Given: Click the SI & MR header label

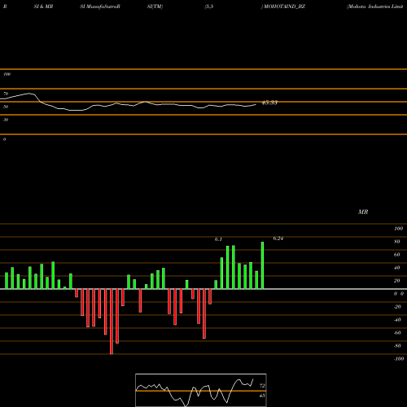Looking at the screenshot, I should (x=43, y=7).
